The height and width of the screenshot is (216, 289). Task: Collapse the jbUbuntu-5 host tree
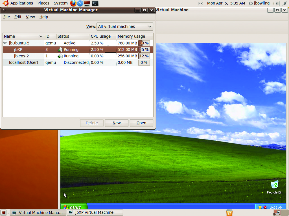5,43
